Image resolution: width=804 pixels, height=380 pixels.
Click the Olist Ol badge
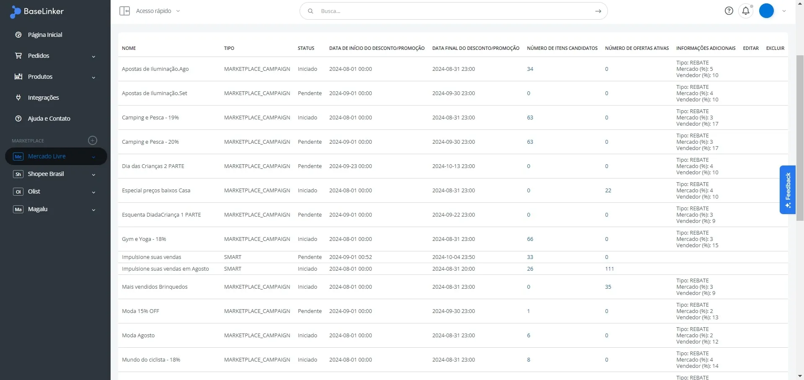tap(18, 192)
